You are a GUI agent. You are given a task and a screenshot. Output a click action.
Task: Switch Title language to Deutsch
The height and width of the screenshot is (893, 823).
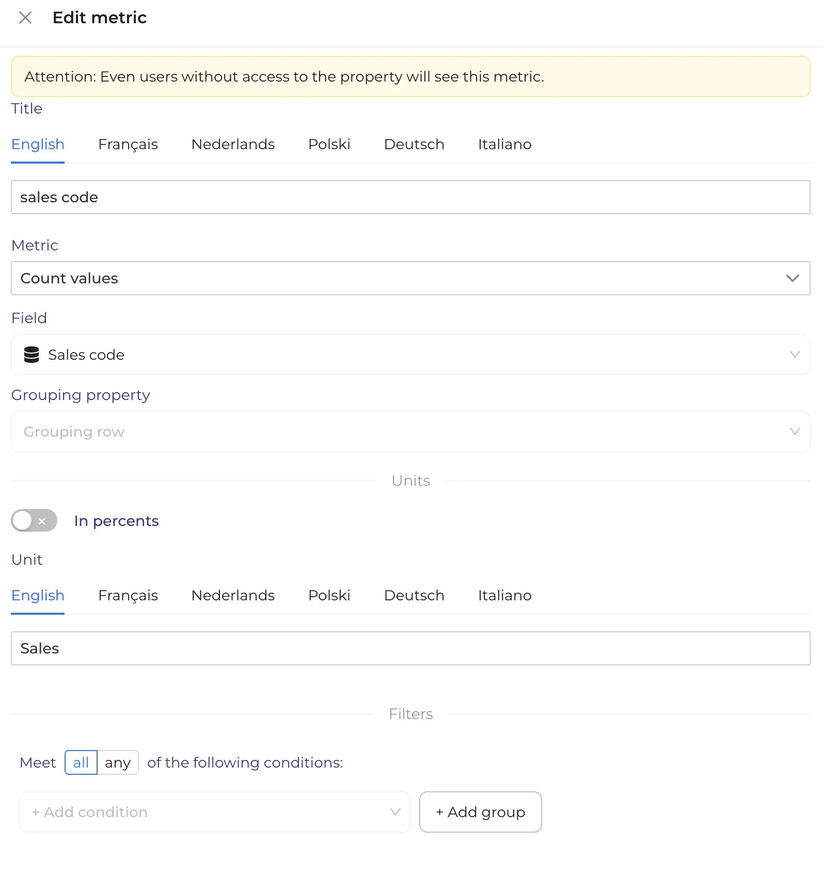pyautogui.click(x=414, y=144)
